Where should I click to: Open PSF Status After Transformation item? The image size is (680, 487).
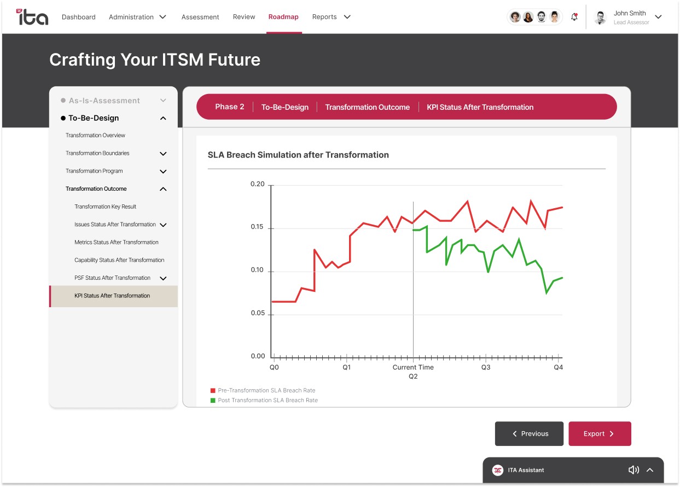(112, 278)
